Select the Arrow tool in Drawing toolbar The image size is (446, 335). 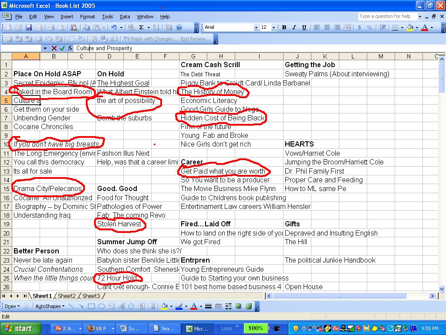(x=81, y=306)
